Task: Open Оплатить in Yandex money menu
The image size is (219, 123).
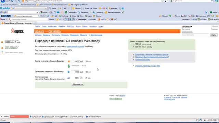Action: pos(65,35)
